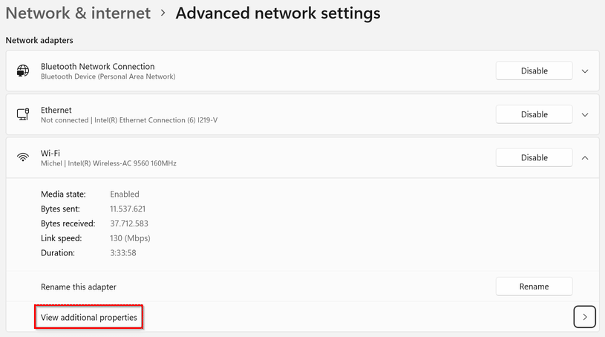
Task: Collapse the Wi-Fi adapter details
Action: click(x=585, y=157)
